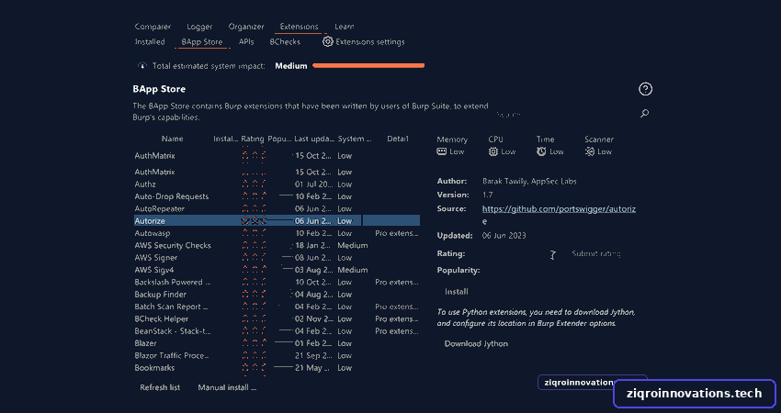The image size is (781, 413).
Task: Select the Blazer extension
Action: tap(277, 343)
